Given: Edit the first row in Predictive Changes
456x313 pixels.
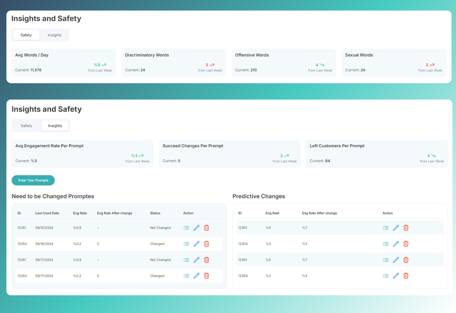Looking at the screenshot, I should coord(396,228).
